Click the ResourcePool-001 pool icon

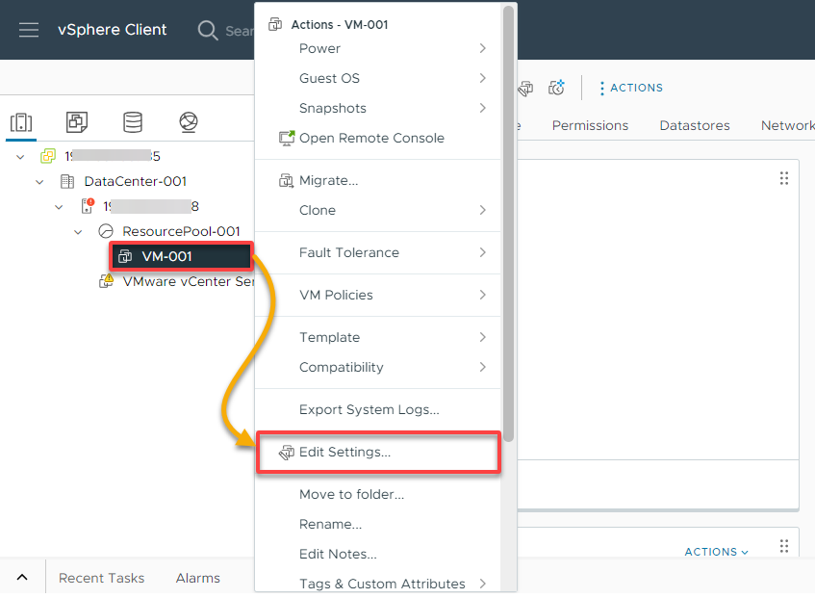[x=106, y=231]
